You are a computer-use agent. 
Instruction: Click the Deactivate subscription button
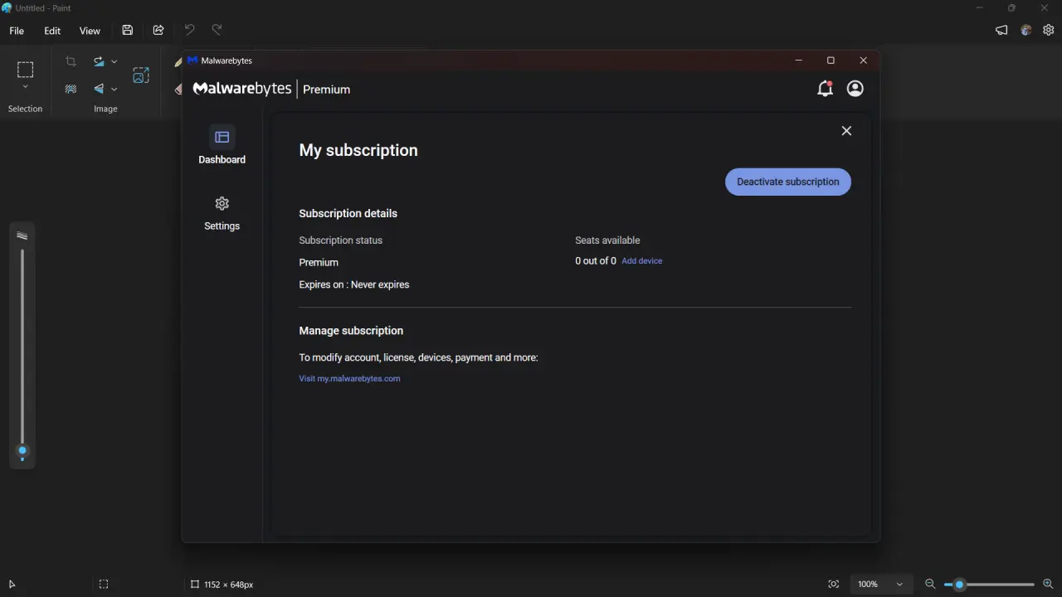(x=787, y=182)
